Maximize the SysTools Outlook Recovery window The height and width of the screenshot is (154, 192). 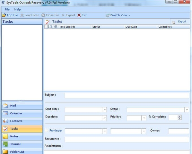click(x=176, y=2)
